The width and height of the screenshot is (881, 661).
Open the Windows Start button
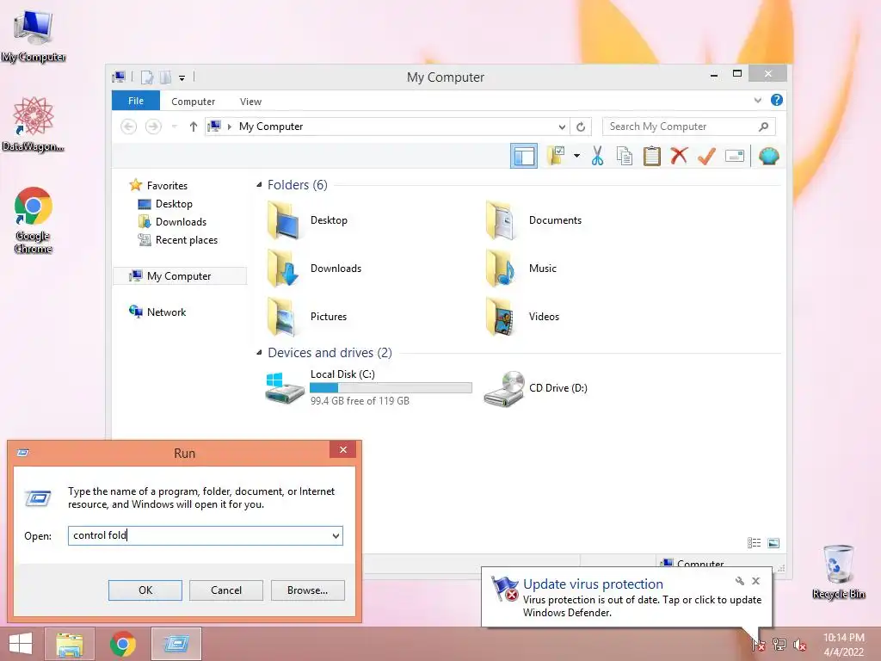21,644
